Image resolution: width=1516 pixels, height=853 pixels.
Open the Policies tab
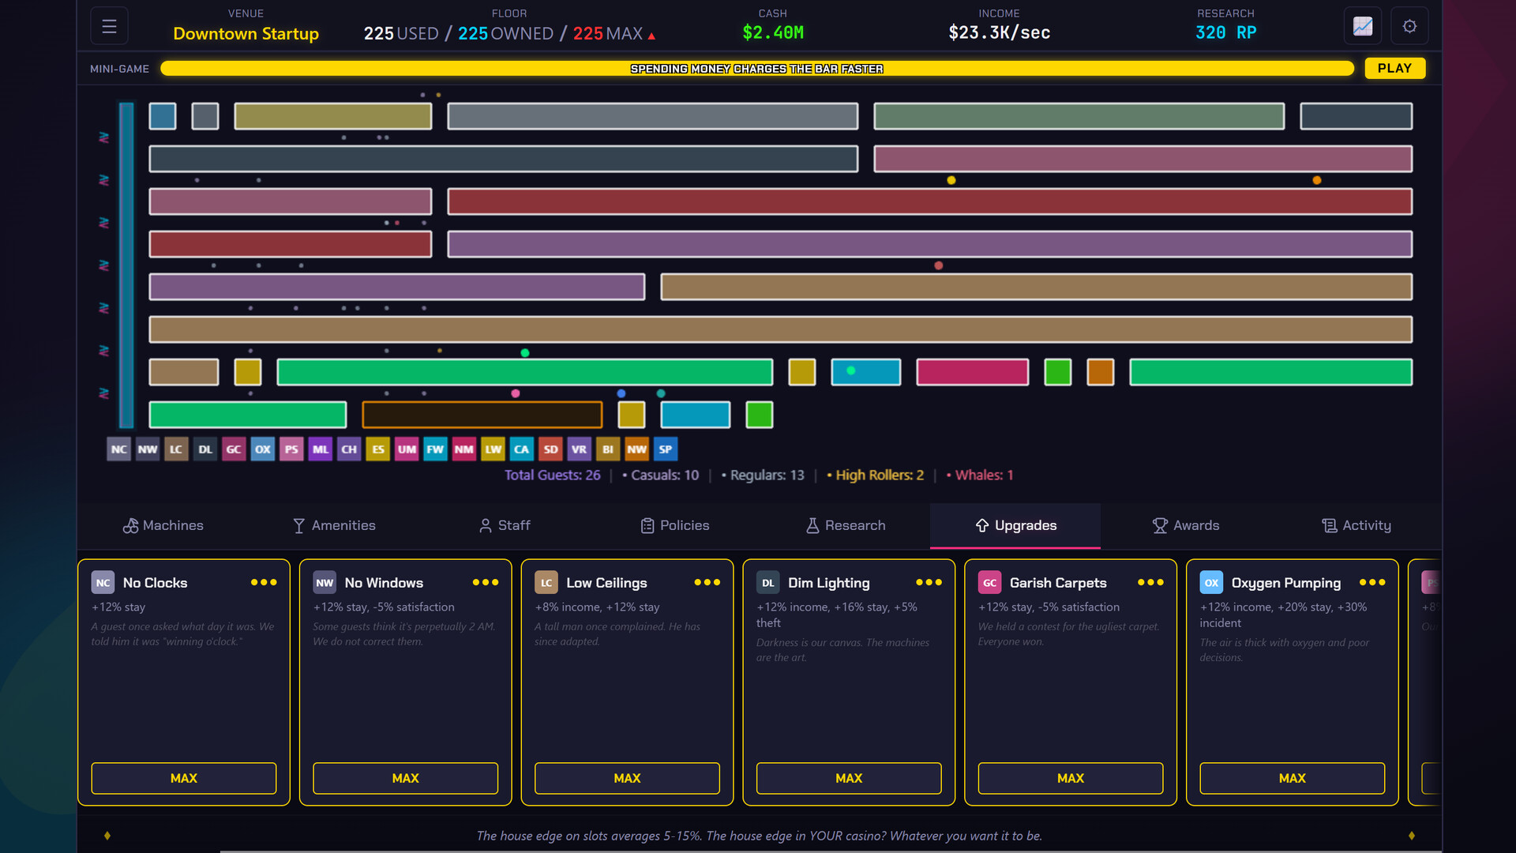coord(675,525)
